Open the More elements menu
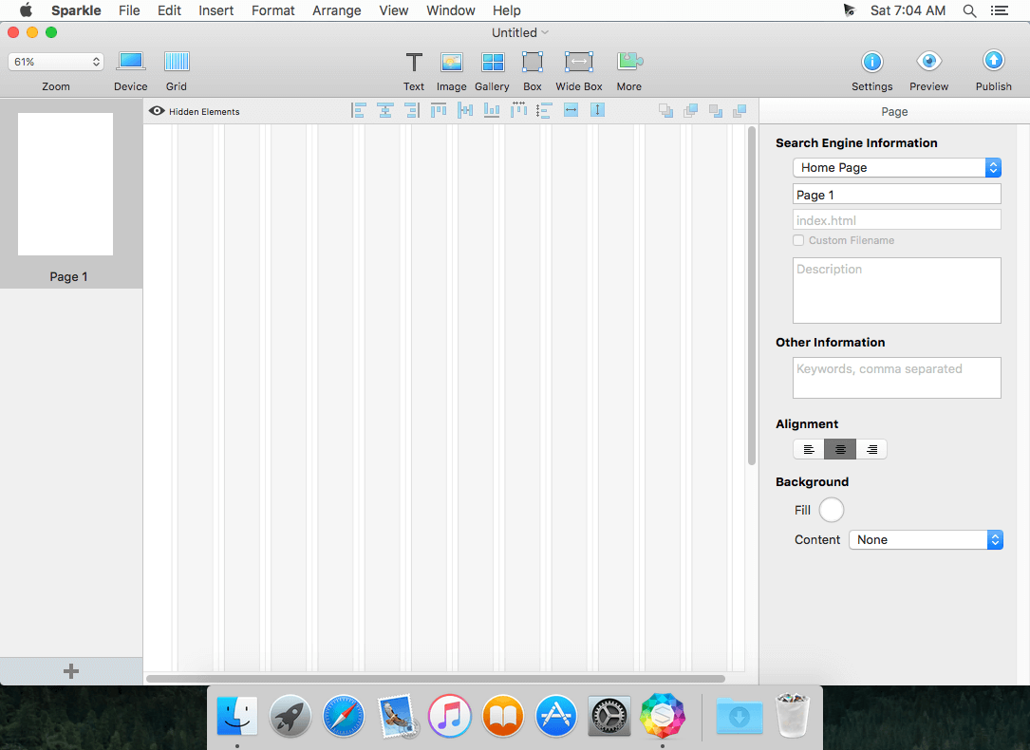1030x750 pixels. [x=629, y=63]
